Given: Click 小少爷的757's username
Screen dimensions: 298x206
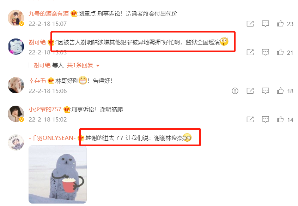Looking at the screenshot, I should tap(45, 109).
